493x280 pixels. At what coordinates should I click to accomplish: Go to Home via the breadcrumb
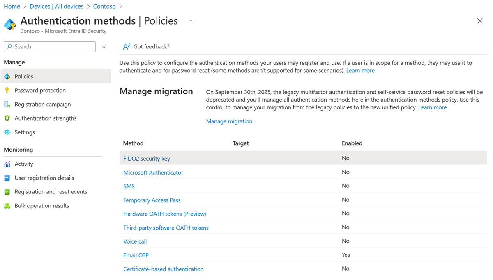tap(12, 6)
